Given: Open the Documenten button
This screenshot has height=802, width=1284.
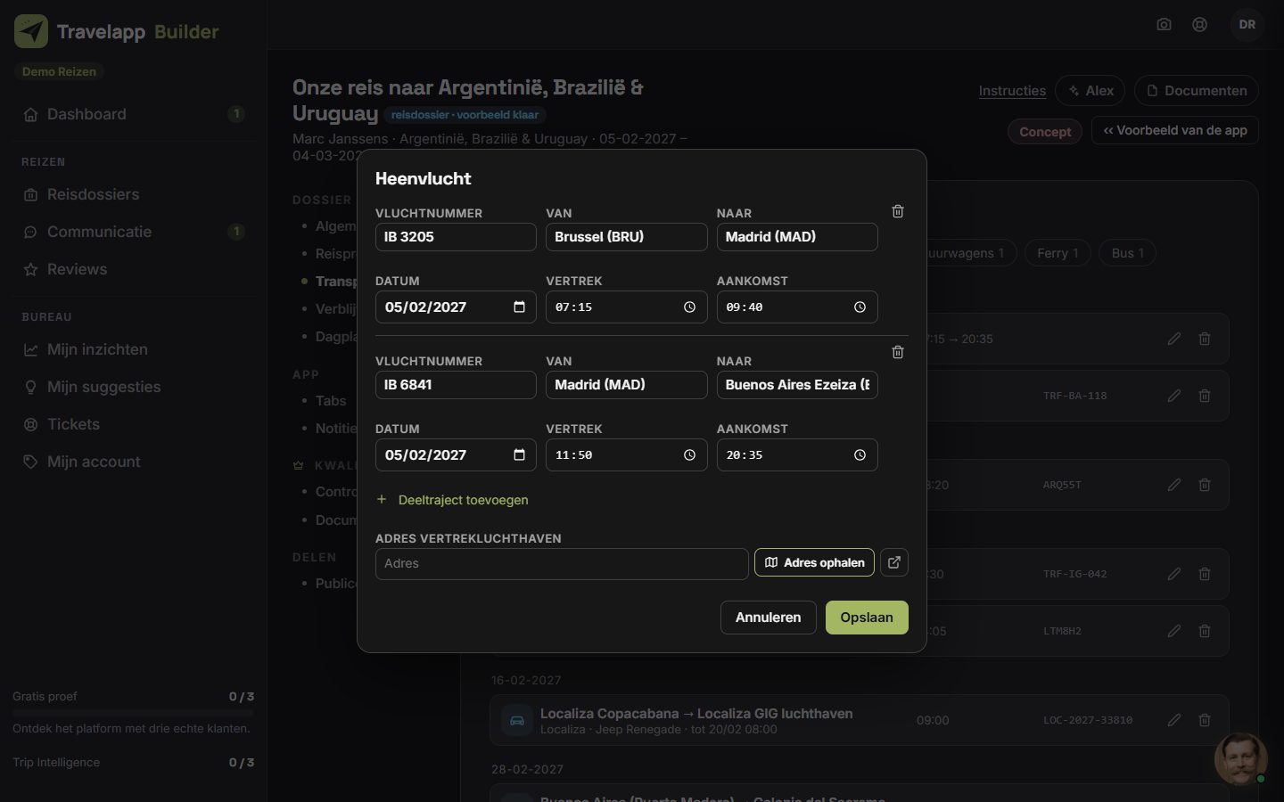Looking at the screenshot, I should pos(1197,91).
